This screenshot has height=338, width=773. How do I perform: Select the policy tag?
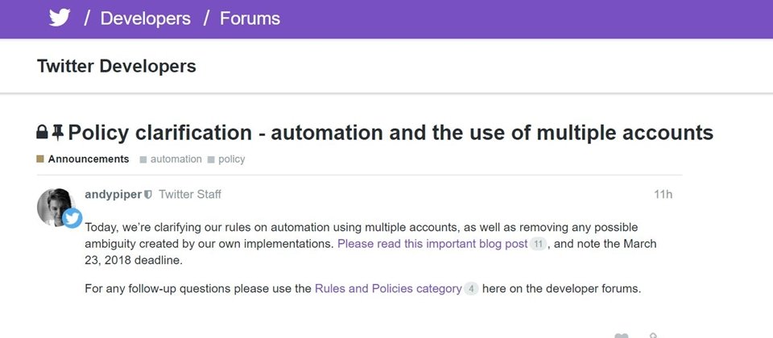tap(232, 159)
